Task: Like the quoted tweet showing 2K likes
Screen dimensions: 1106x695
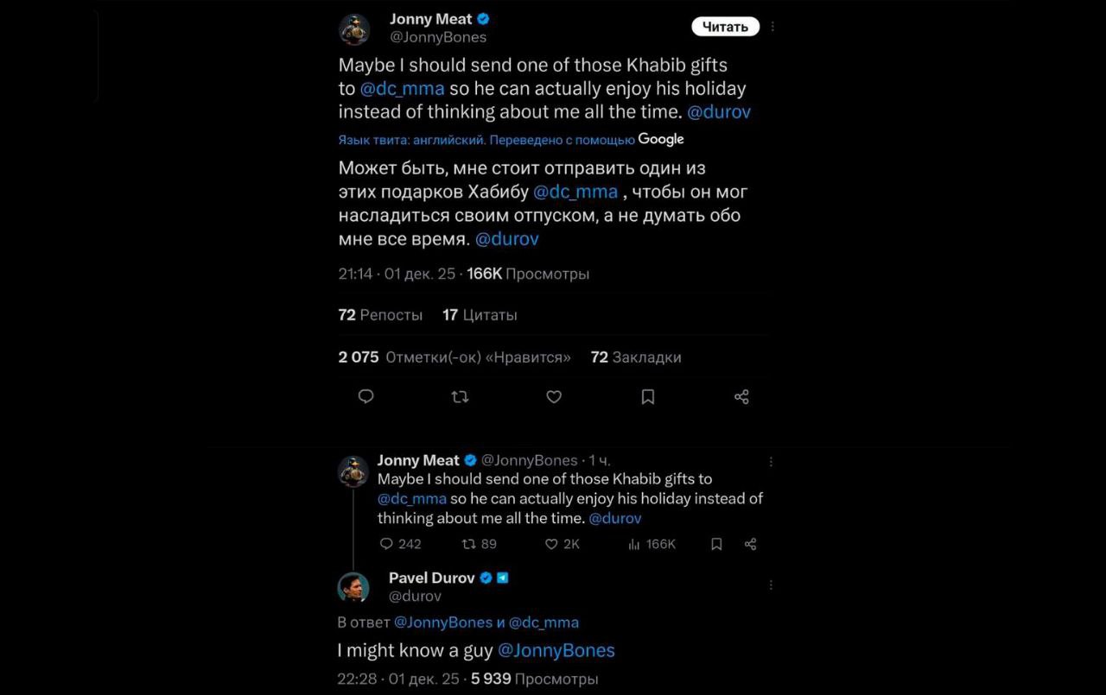Action: click(551, 544)
